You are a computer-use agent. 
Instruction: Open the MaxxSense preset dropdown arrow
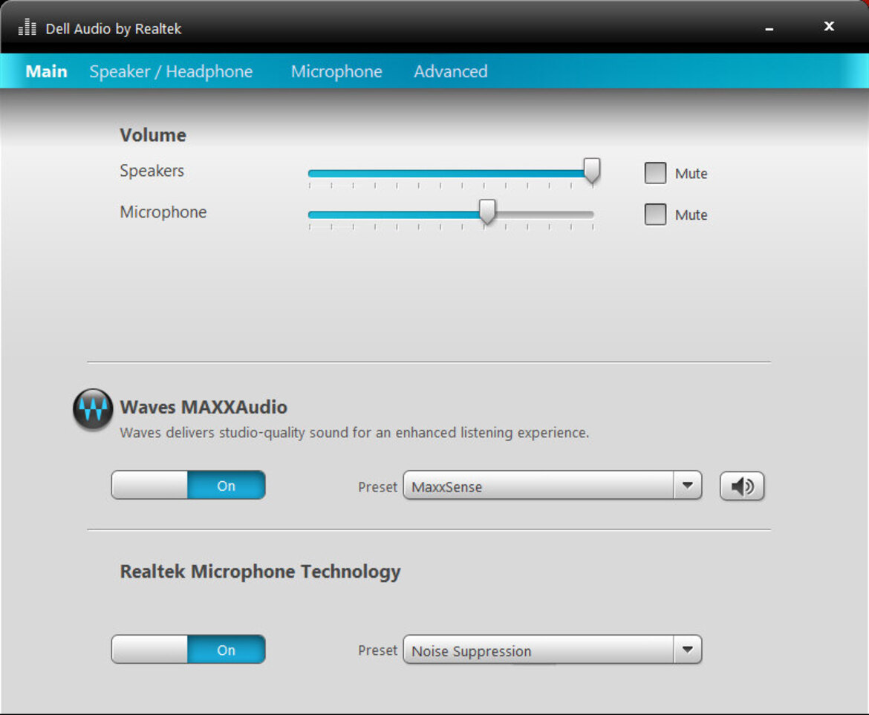coord(688,486)
